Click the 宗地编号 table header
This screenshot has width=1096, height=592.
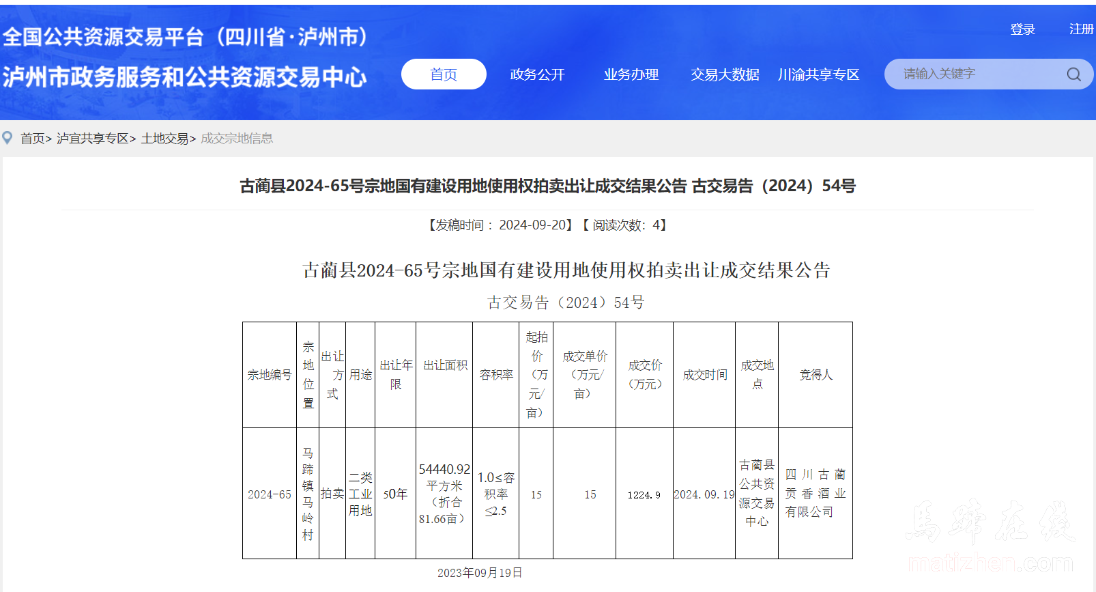pyautogui.click(x=270, y=375)
